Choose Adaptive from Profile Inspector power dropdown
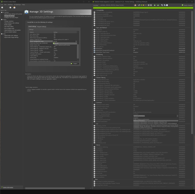 pyautogui.click(x=136, y=118)
